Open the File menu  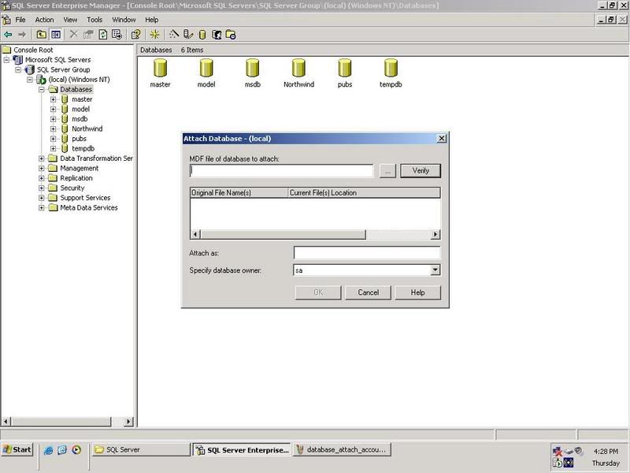[20, 20]
